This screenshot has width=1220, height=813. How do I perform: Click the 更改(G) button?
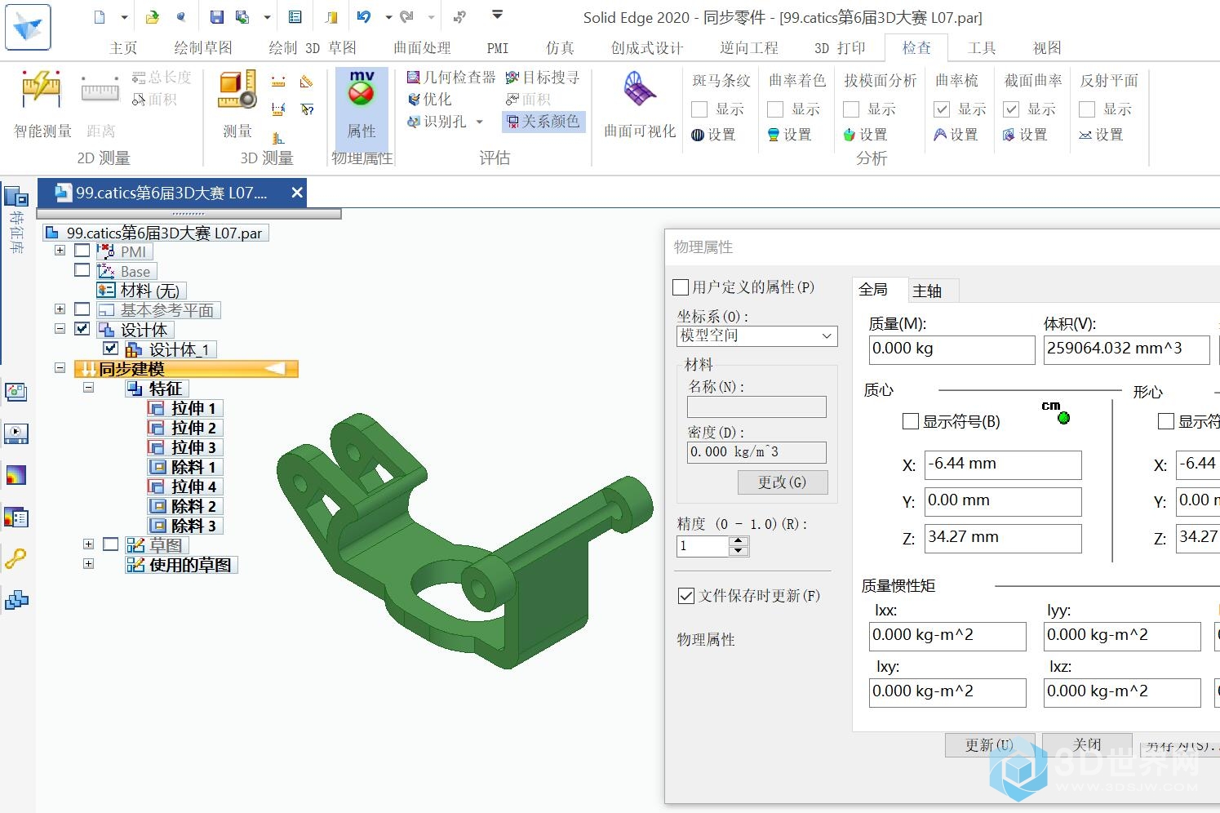click(x=782, y=482)
